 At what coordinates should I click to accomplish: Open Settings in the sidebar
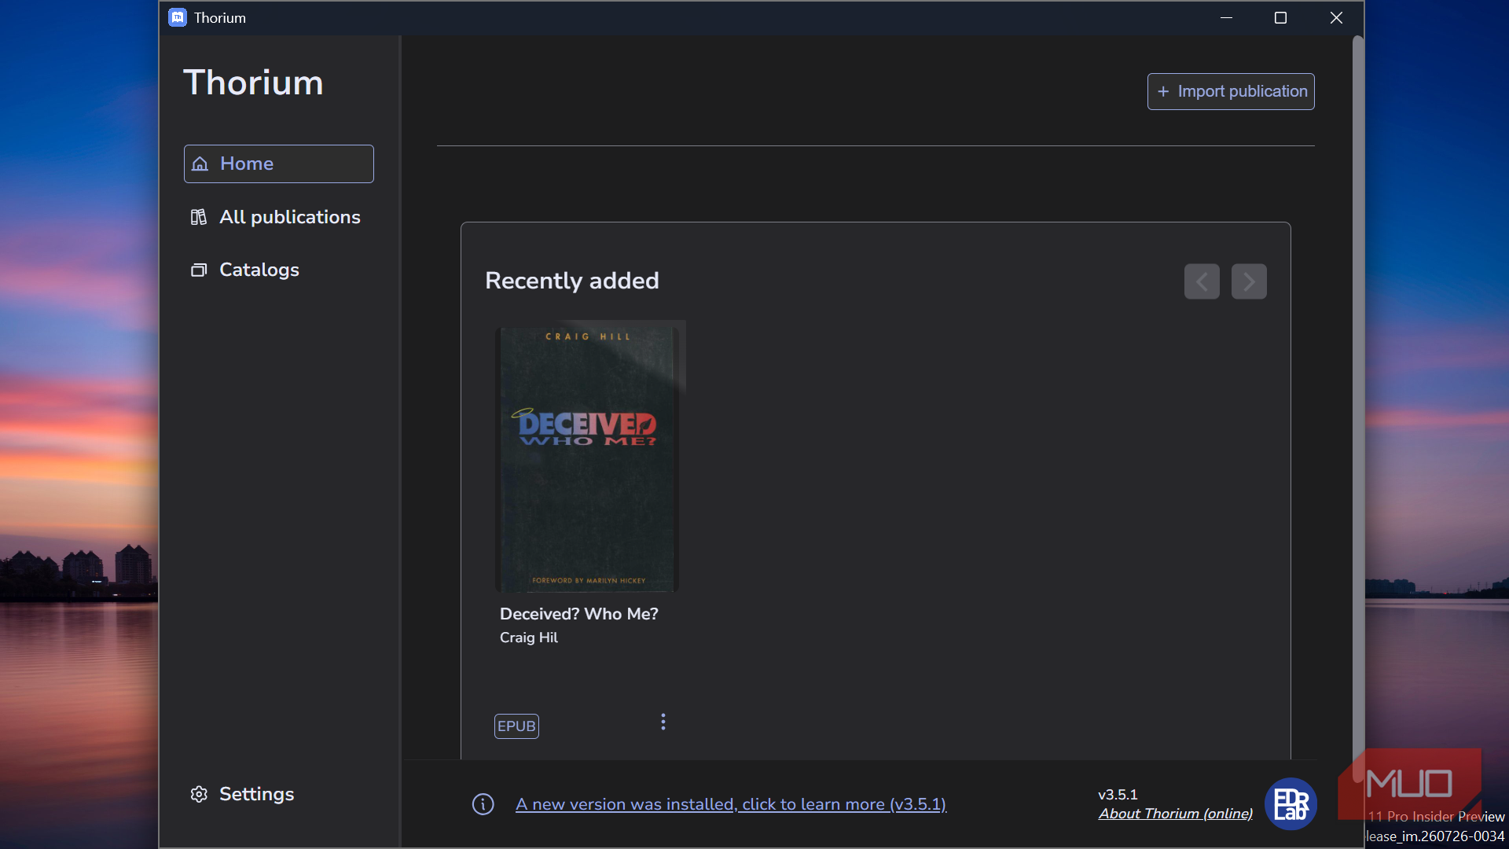(242, 794)
